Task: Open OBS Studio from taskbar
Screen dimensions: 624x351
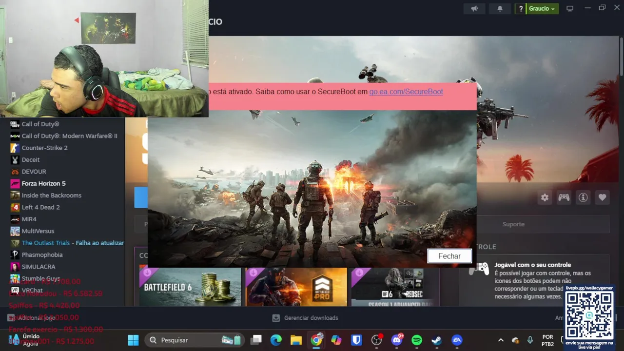Action: pos(377,340)
